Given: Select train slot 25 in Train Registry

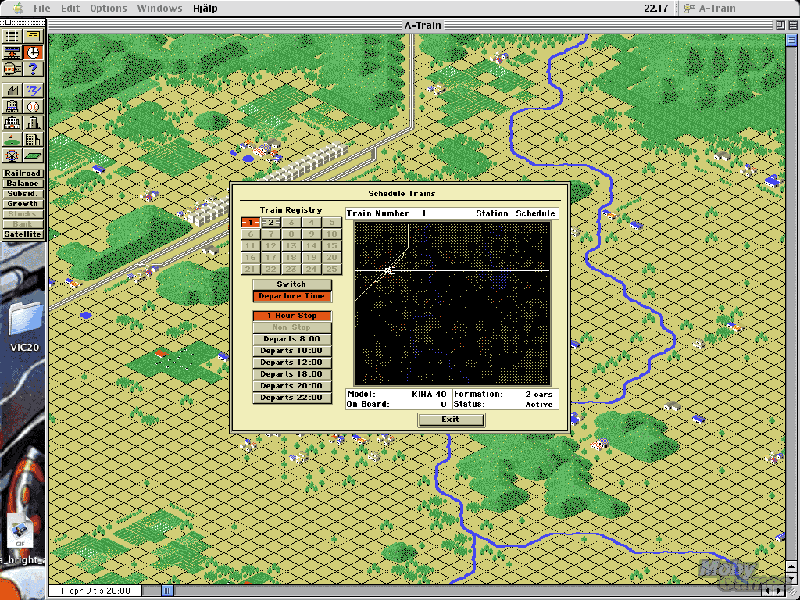Looking at the screenshot, I should [x=331, y=270].
